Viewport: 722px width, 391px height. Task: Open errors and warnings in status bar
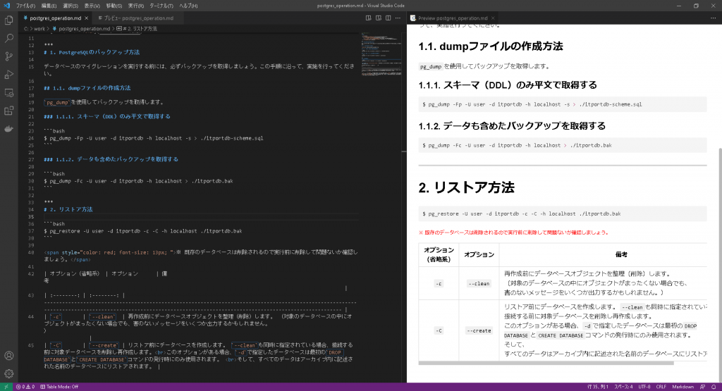pos(25,387)
